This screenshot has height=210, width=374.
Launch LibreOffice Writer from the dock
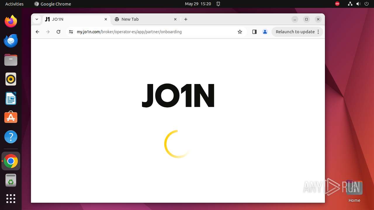pyautogui.click(x=11, y=98)
